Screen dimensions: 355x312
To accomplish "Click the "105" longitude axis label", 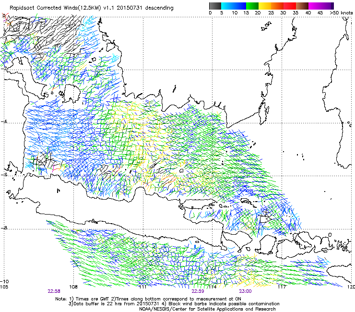I will (x=4, y=287).
